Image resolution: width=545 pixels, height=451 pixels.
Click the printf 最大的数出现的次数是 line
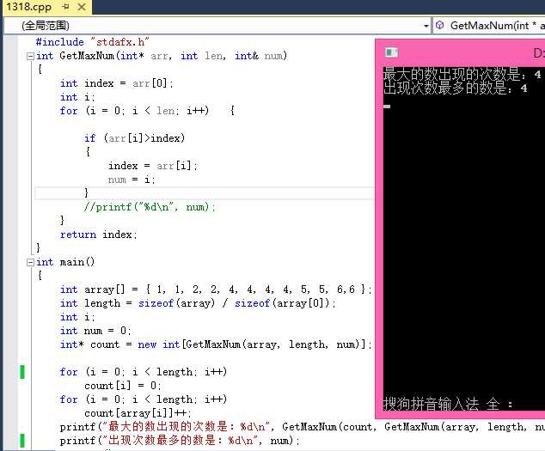(x=303, y=427)
